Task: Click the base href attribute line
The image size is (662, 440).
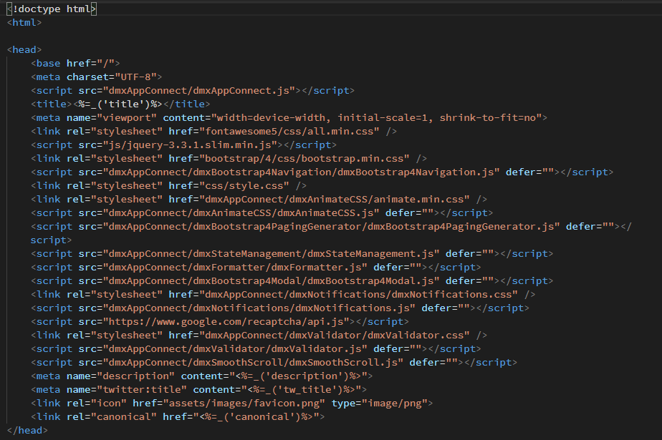Action: coord(75,63)
